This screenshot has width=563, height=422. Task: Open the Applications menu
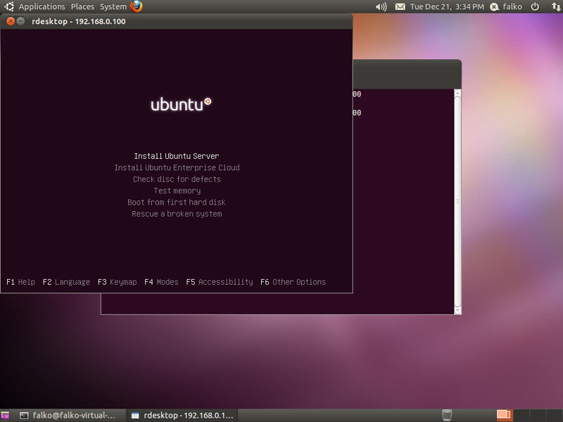click(42, 6)
